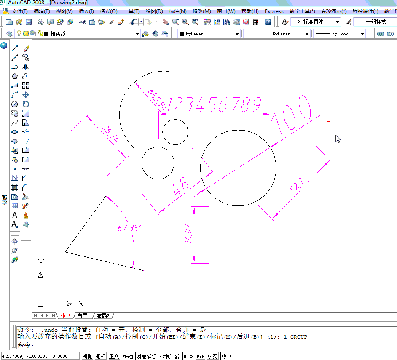The image size is (397, 360).
Task: Expand the redo history dropdown arrow
Action: click(156, 22)
